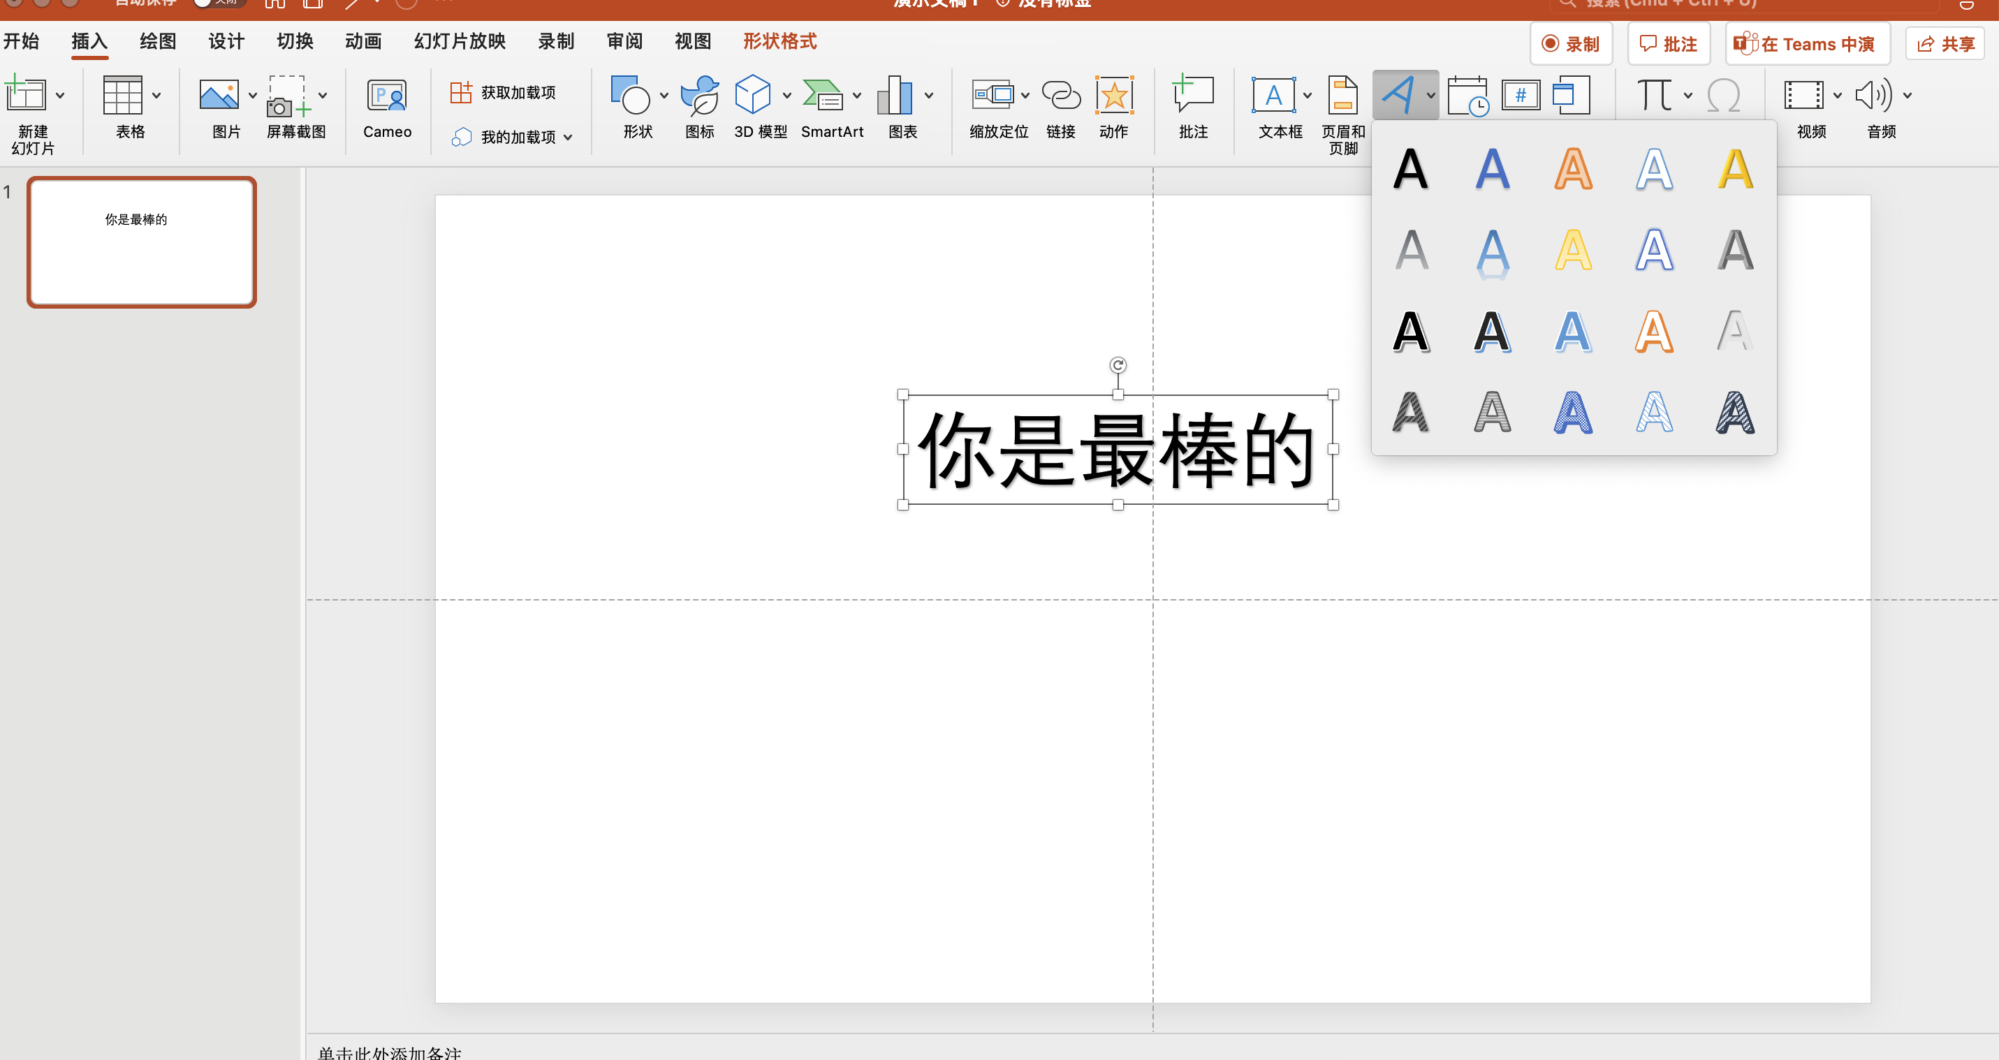Open the Draw (绘图) tab
Screen dimensions: 1999x1060
tap(158, 41)
